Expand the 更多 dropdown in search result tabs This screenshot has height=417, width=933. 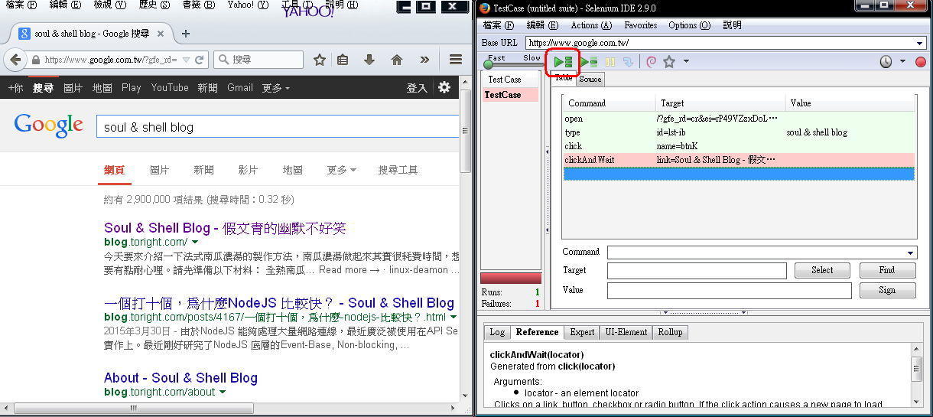[x=341, y=170]
